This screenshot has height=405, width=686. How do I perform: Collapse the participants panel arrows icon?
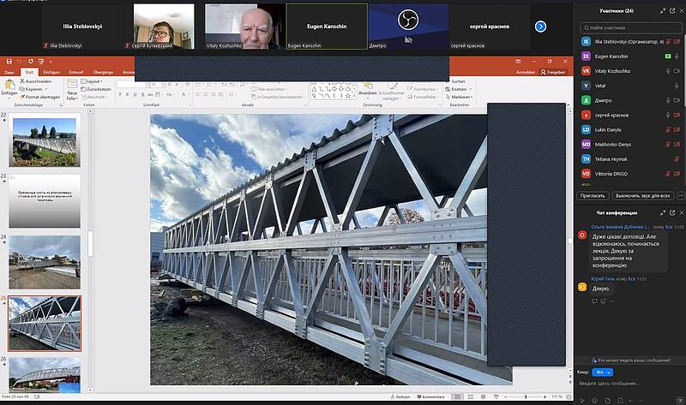[663, 11]
